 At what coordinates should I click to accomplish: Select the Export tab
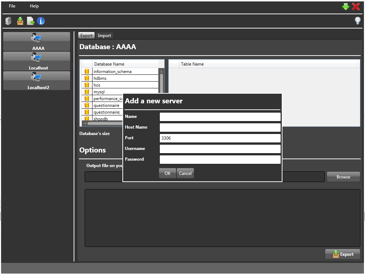86,35
